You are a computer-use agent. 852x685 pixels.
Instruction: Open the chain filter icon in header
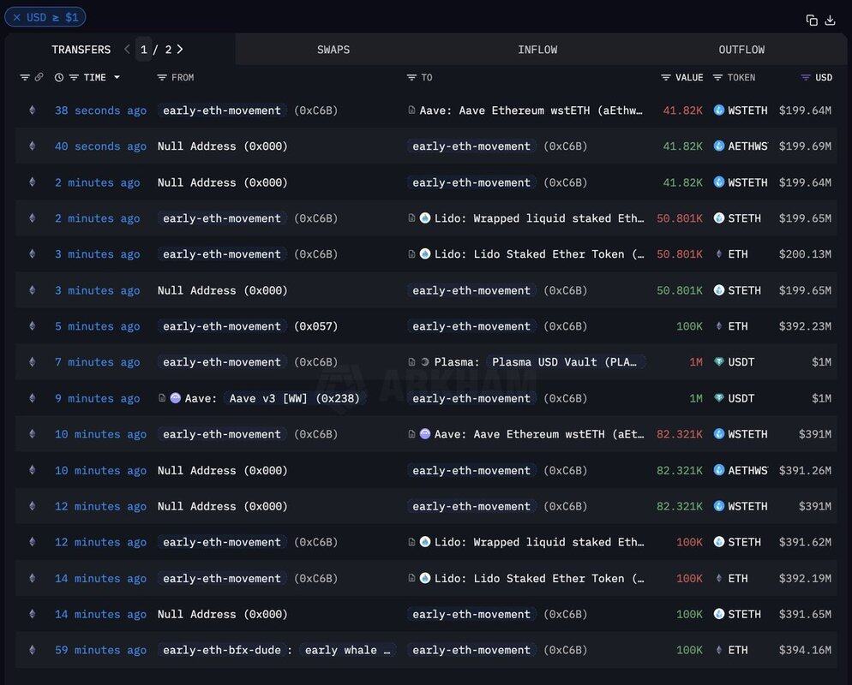coord(25,78)
